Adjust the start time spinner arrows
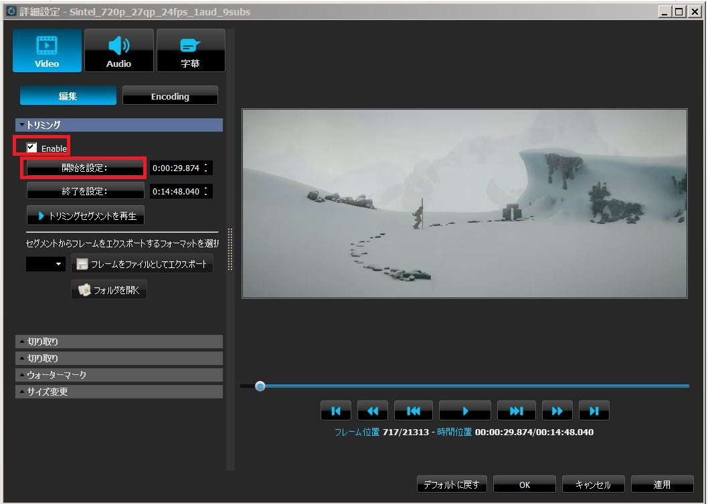The height and width of the screenshot is (504, 708). tap(206, 168)
